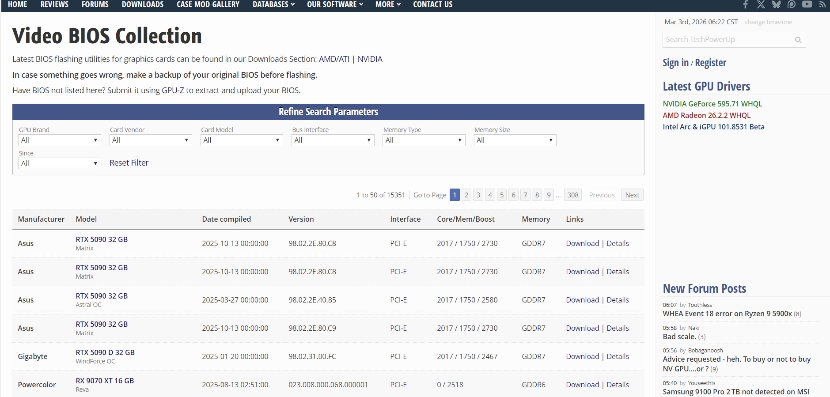Open the Card Vendor dropdown
The width and height of the screenshot is (830, 397).
tap(150, 140)
